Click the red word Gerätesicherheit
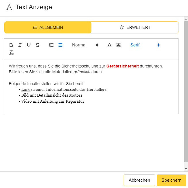 tap(122, 66)
